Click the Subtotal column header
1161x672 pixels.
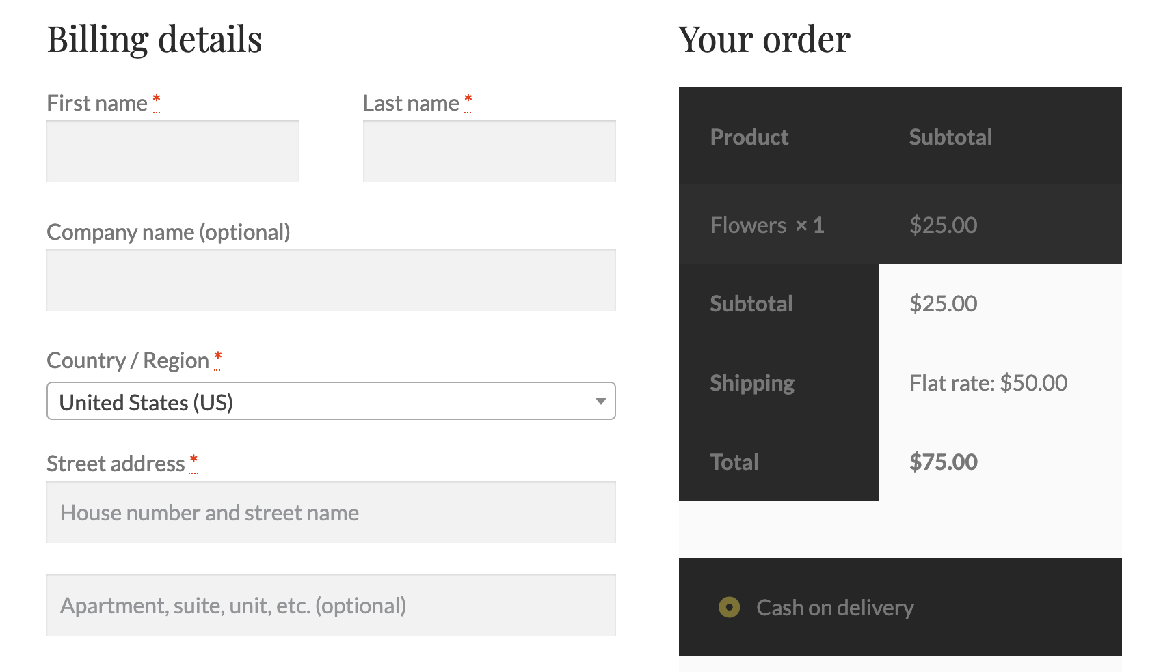tap(950, 137)
